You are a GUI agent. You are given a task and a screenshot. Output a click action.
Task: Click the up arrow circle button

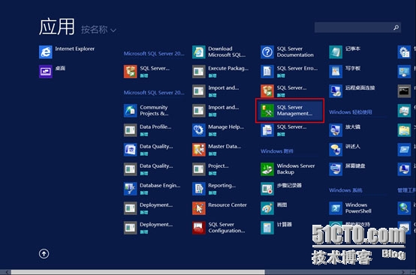[x=44, y=253]
